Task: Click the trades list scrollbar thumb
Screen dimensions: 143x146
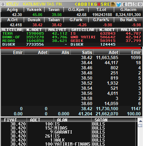Action: click(140, 126)
